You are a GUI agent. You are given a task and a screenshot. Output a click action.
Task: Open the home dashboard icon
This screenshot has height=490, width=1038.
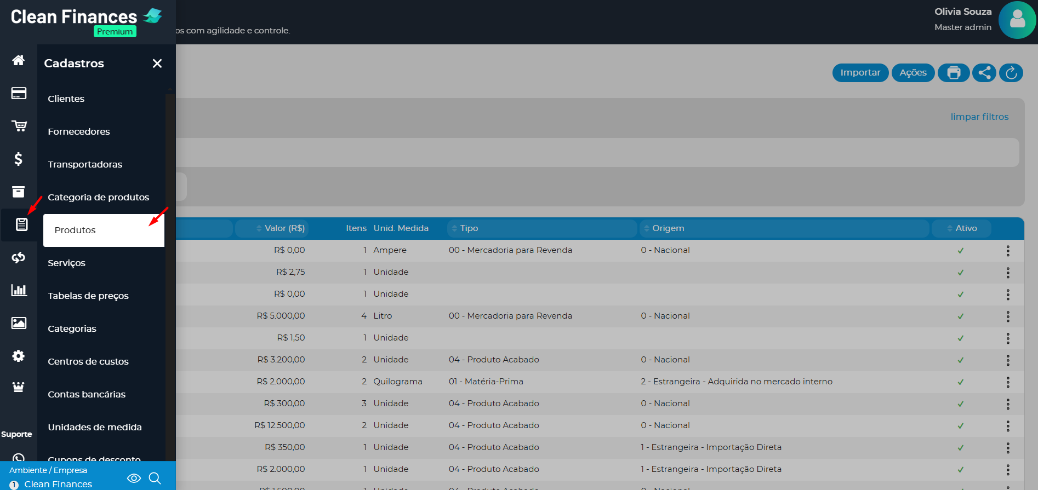(19, 60)
